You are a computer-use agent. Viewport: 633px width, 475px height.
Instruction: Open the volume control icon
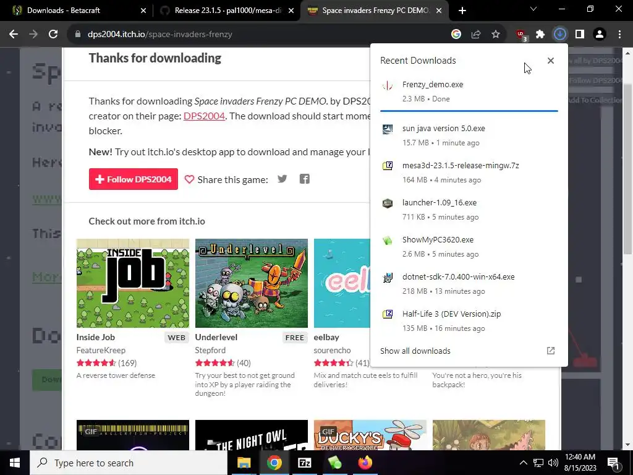pos(553,463)
